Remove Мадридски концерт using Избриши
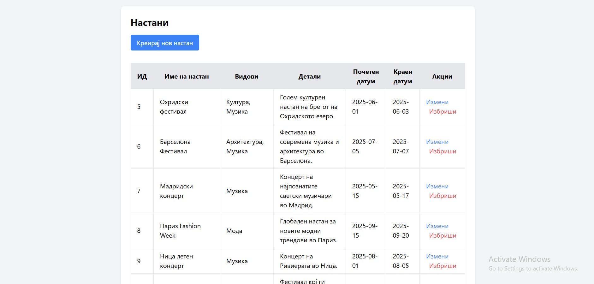 (443, 196)
